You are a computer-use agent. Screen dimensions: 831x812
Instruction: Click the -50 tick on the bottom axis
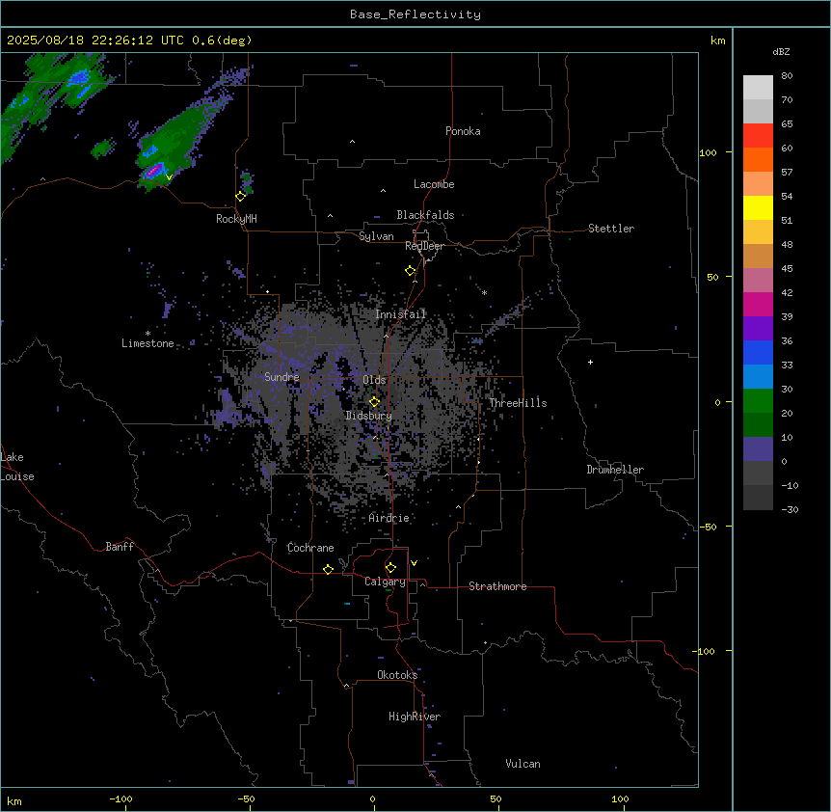point(246,798)
